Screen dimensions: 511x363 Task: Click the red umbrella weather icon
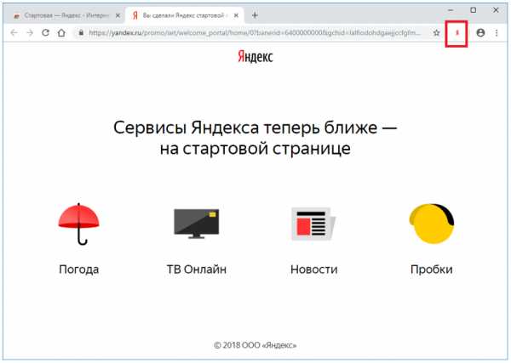(x=78, y=224)
